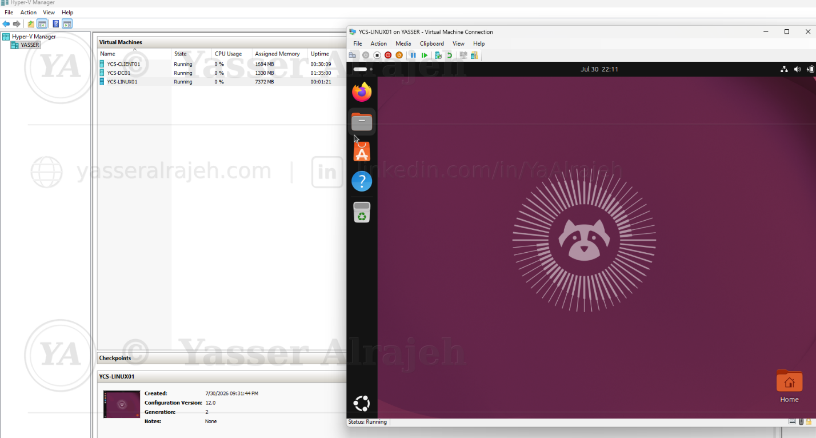Open Media menu in Virtual Machine Connection
Screen dimensions: 816x438
click(403, 43)
